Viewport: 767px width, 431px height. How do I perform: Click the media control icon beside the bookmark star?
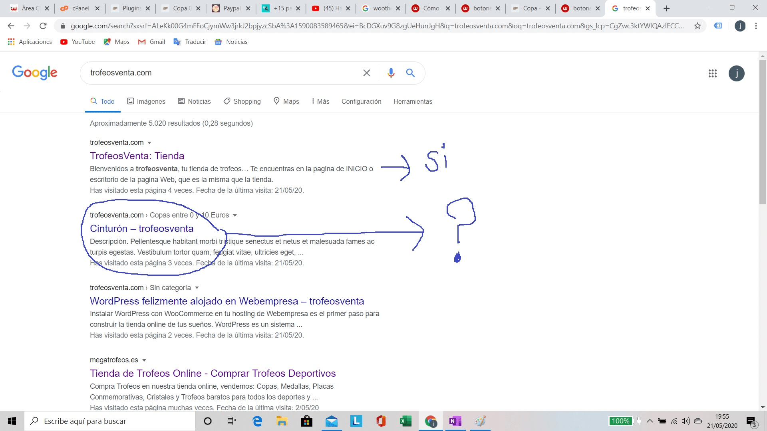point(718,26)
